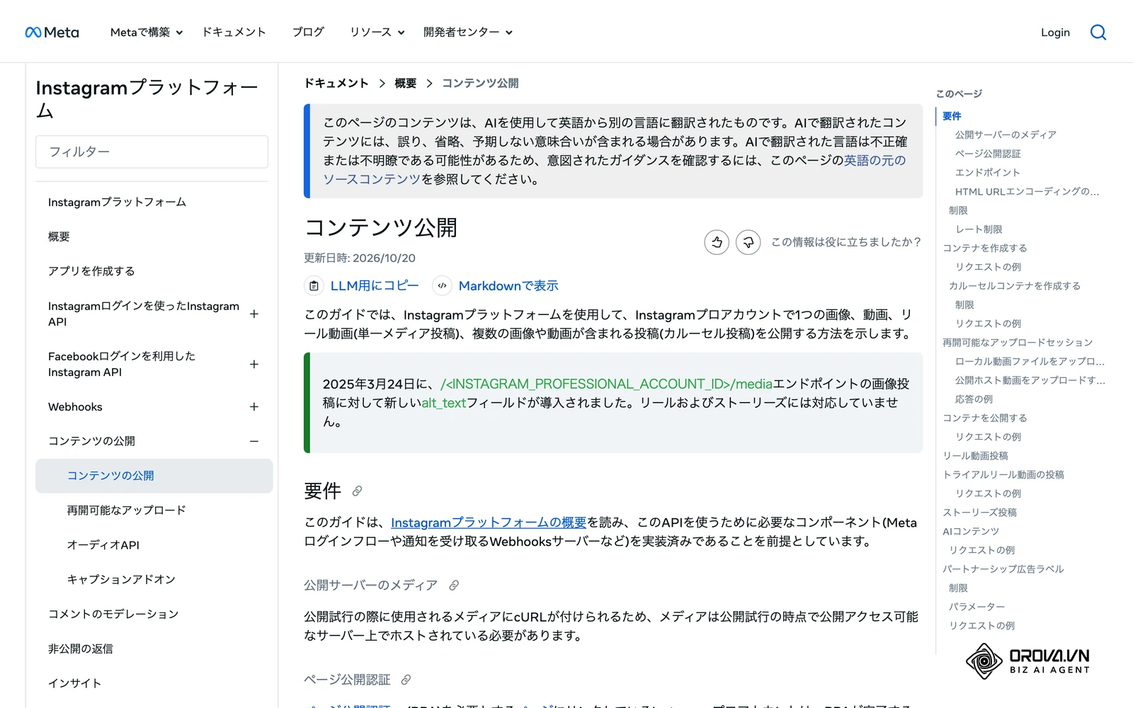
Task: Click the clipboard icon for LLM用にコピー
Action: (x=314, y=286)
